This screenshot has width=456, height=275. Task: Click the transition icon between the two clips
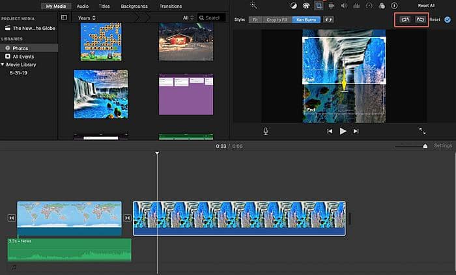click(x=128, y=218)
